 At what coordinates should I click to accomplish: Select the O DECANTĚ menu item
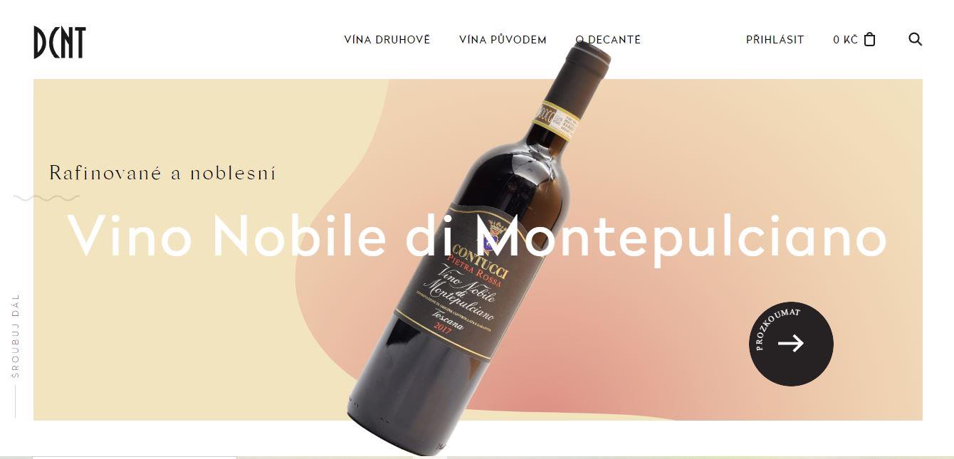pyautogui.click(x=608, y=40)
